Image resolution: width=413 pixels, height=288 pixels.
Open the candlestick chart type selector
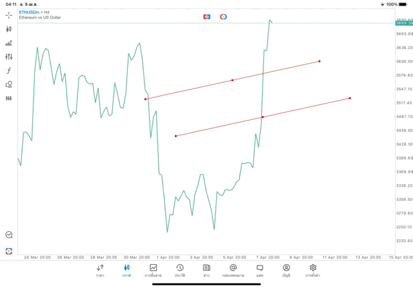click(x=9, y=29)
